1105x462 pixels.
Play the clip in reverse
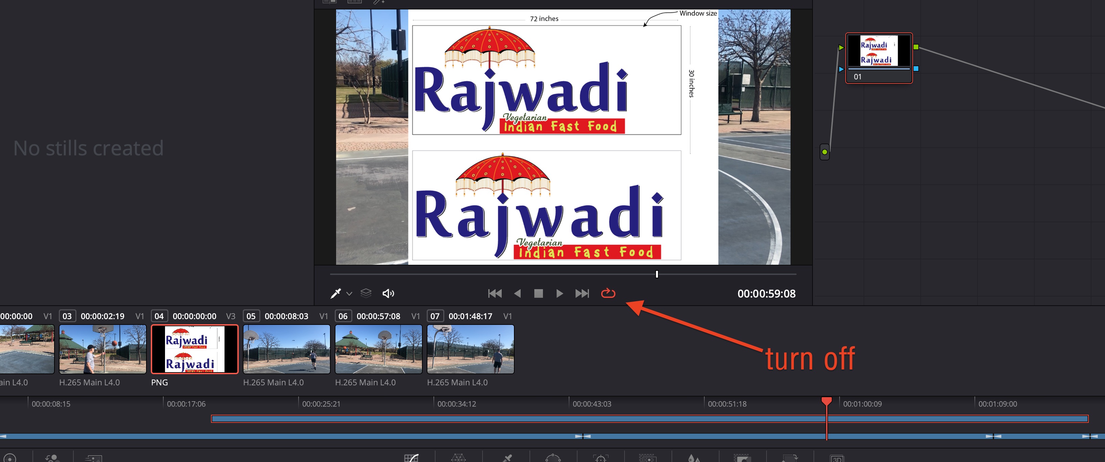(517, 293)
